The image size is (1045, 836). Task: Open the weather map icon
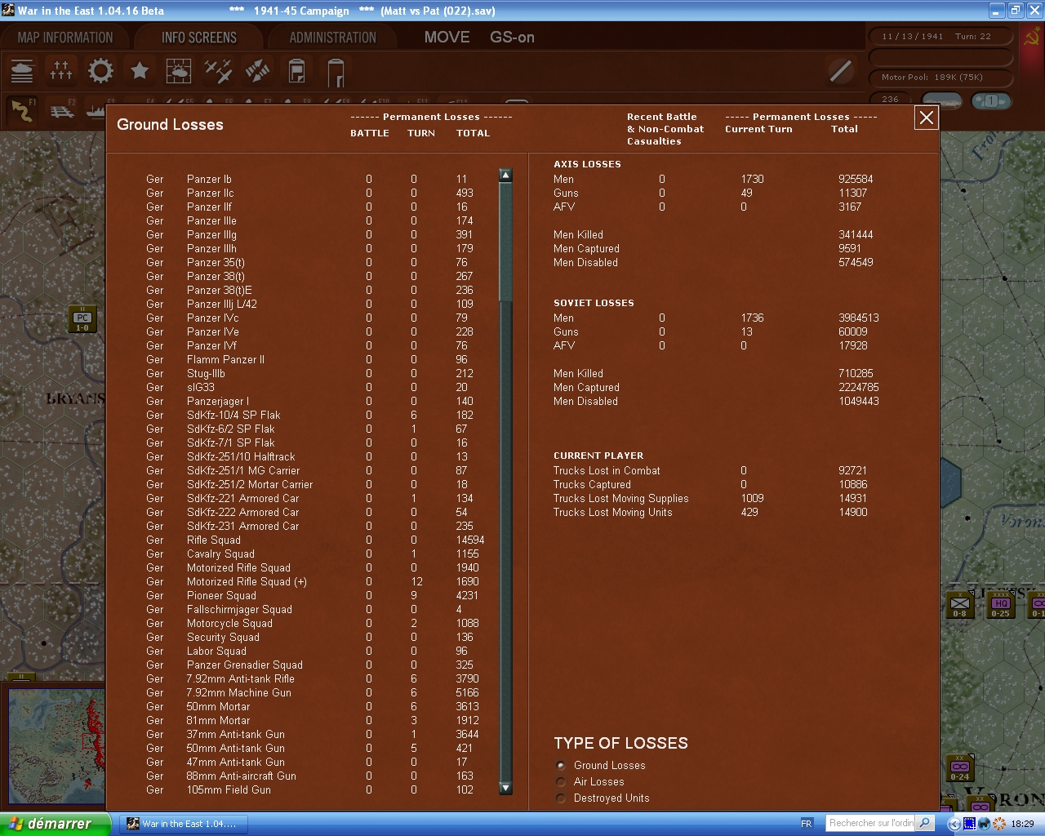click(x=179, y=71)
